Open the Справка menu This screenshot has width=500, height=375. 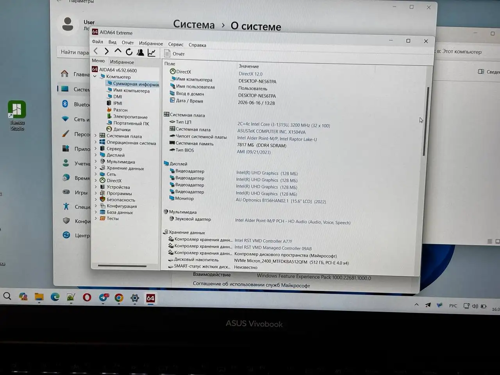point(197,45)
